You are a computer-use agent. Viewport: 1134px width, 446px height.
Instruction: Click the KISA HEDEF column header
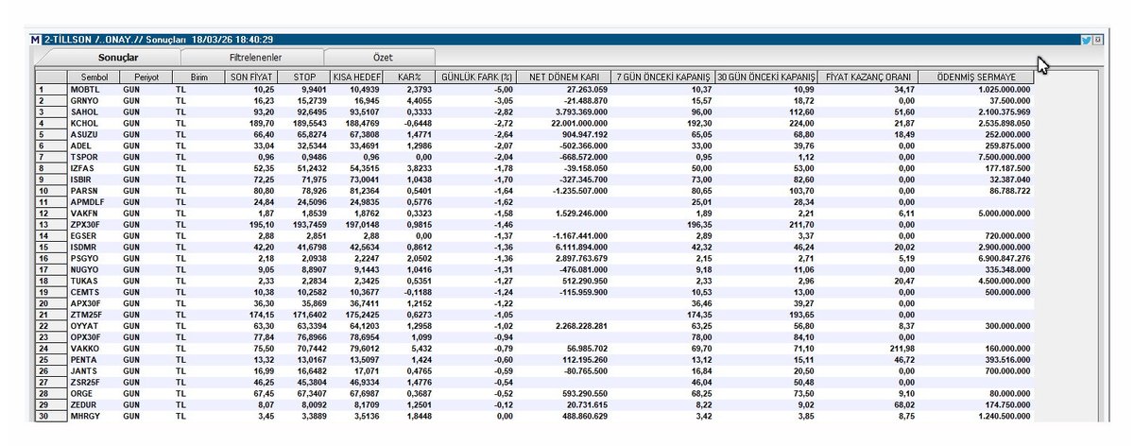[x=355, y=77]
